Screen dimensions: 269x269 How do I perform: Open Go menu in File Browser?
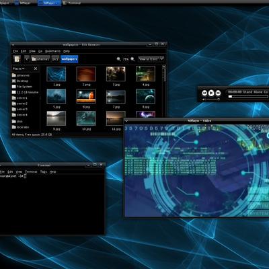(x=40, y=51)
